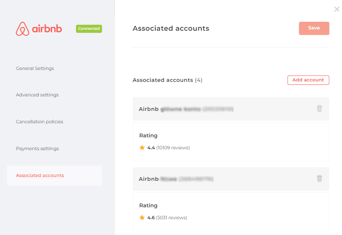This screenshot has width=342, height=235.
Task: Click the '(10109 reviews)' text
Action: 173,148
